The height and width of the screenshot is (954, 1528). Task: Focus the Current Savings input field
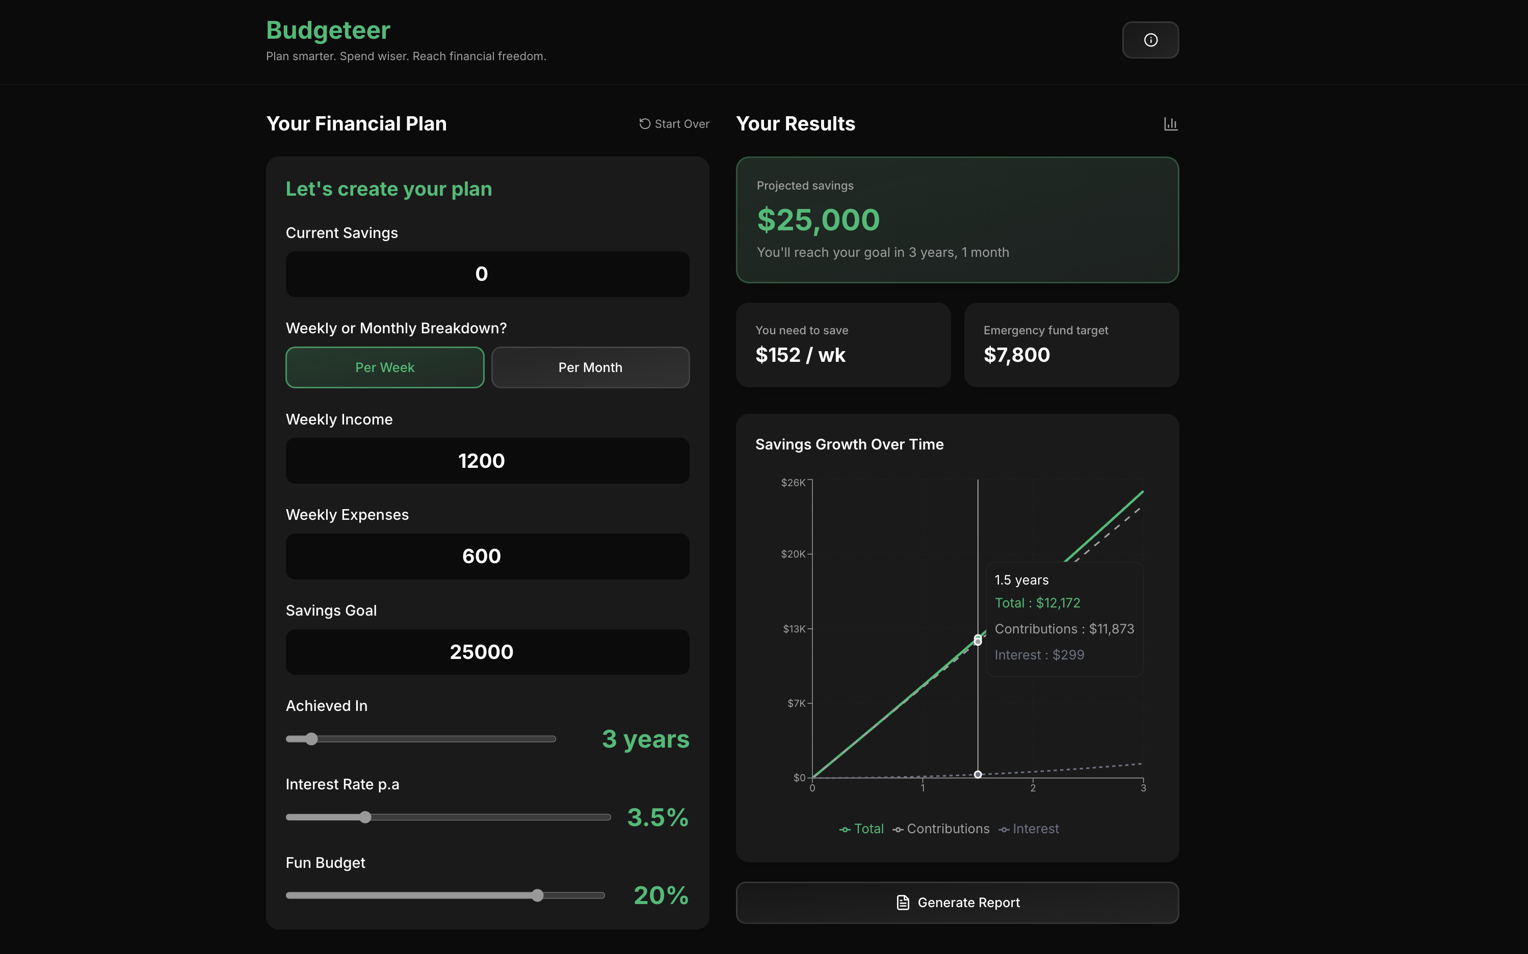487,274
